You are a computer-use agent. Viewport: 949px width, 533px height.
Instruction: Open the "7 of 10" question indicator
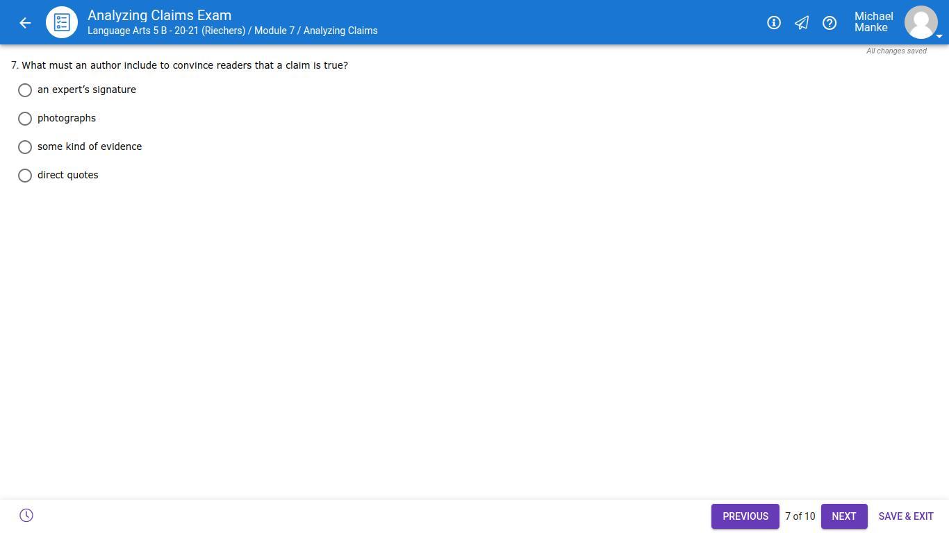(x=800, y=516)
